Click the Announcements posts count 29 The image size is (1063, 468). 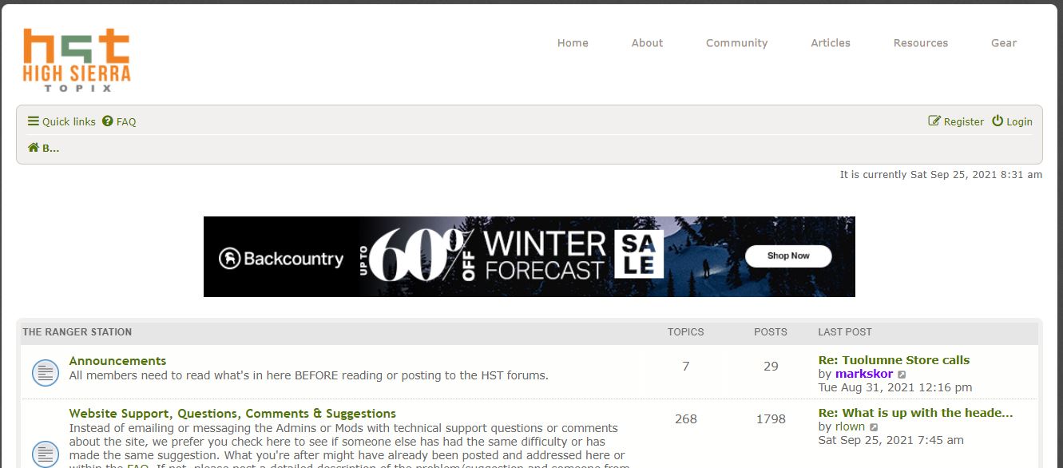coord(771,367)
